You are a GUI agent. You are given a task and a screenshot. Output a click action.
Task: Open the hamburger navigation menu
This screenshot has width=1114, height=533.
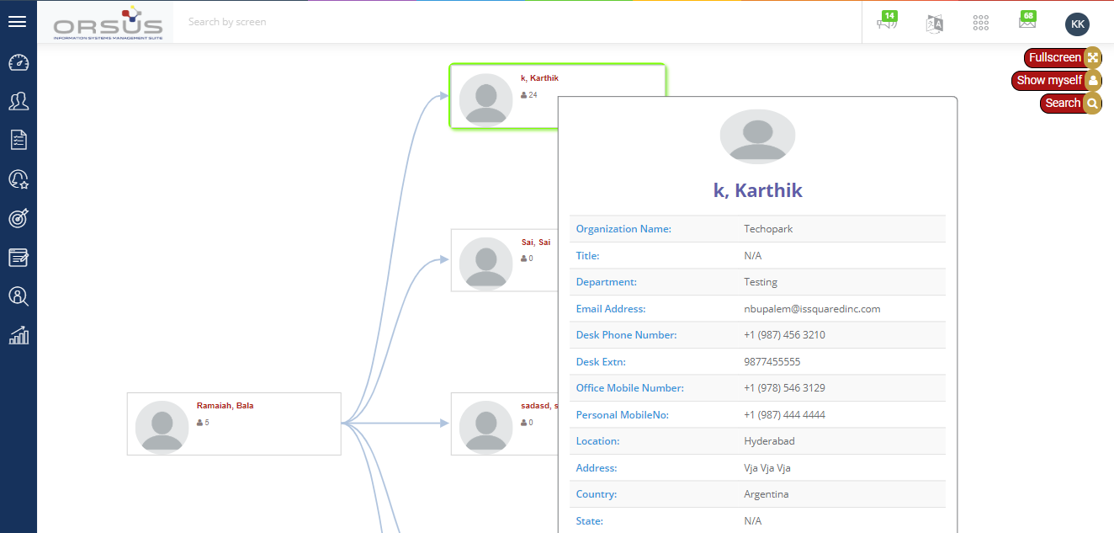pyautogui.click(x=17, y=22)
